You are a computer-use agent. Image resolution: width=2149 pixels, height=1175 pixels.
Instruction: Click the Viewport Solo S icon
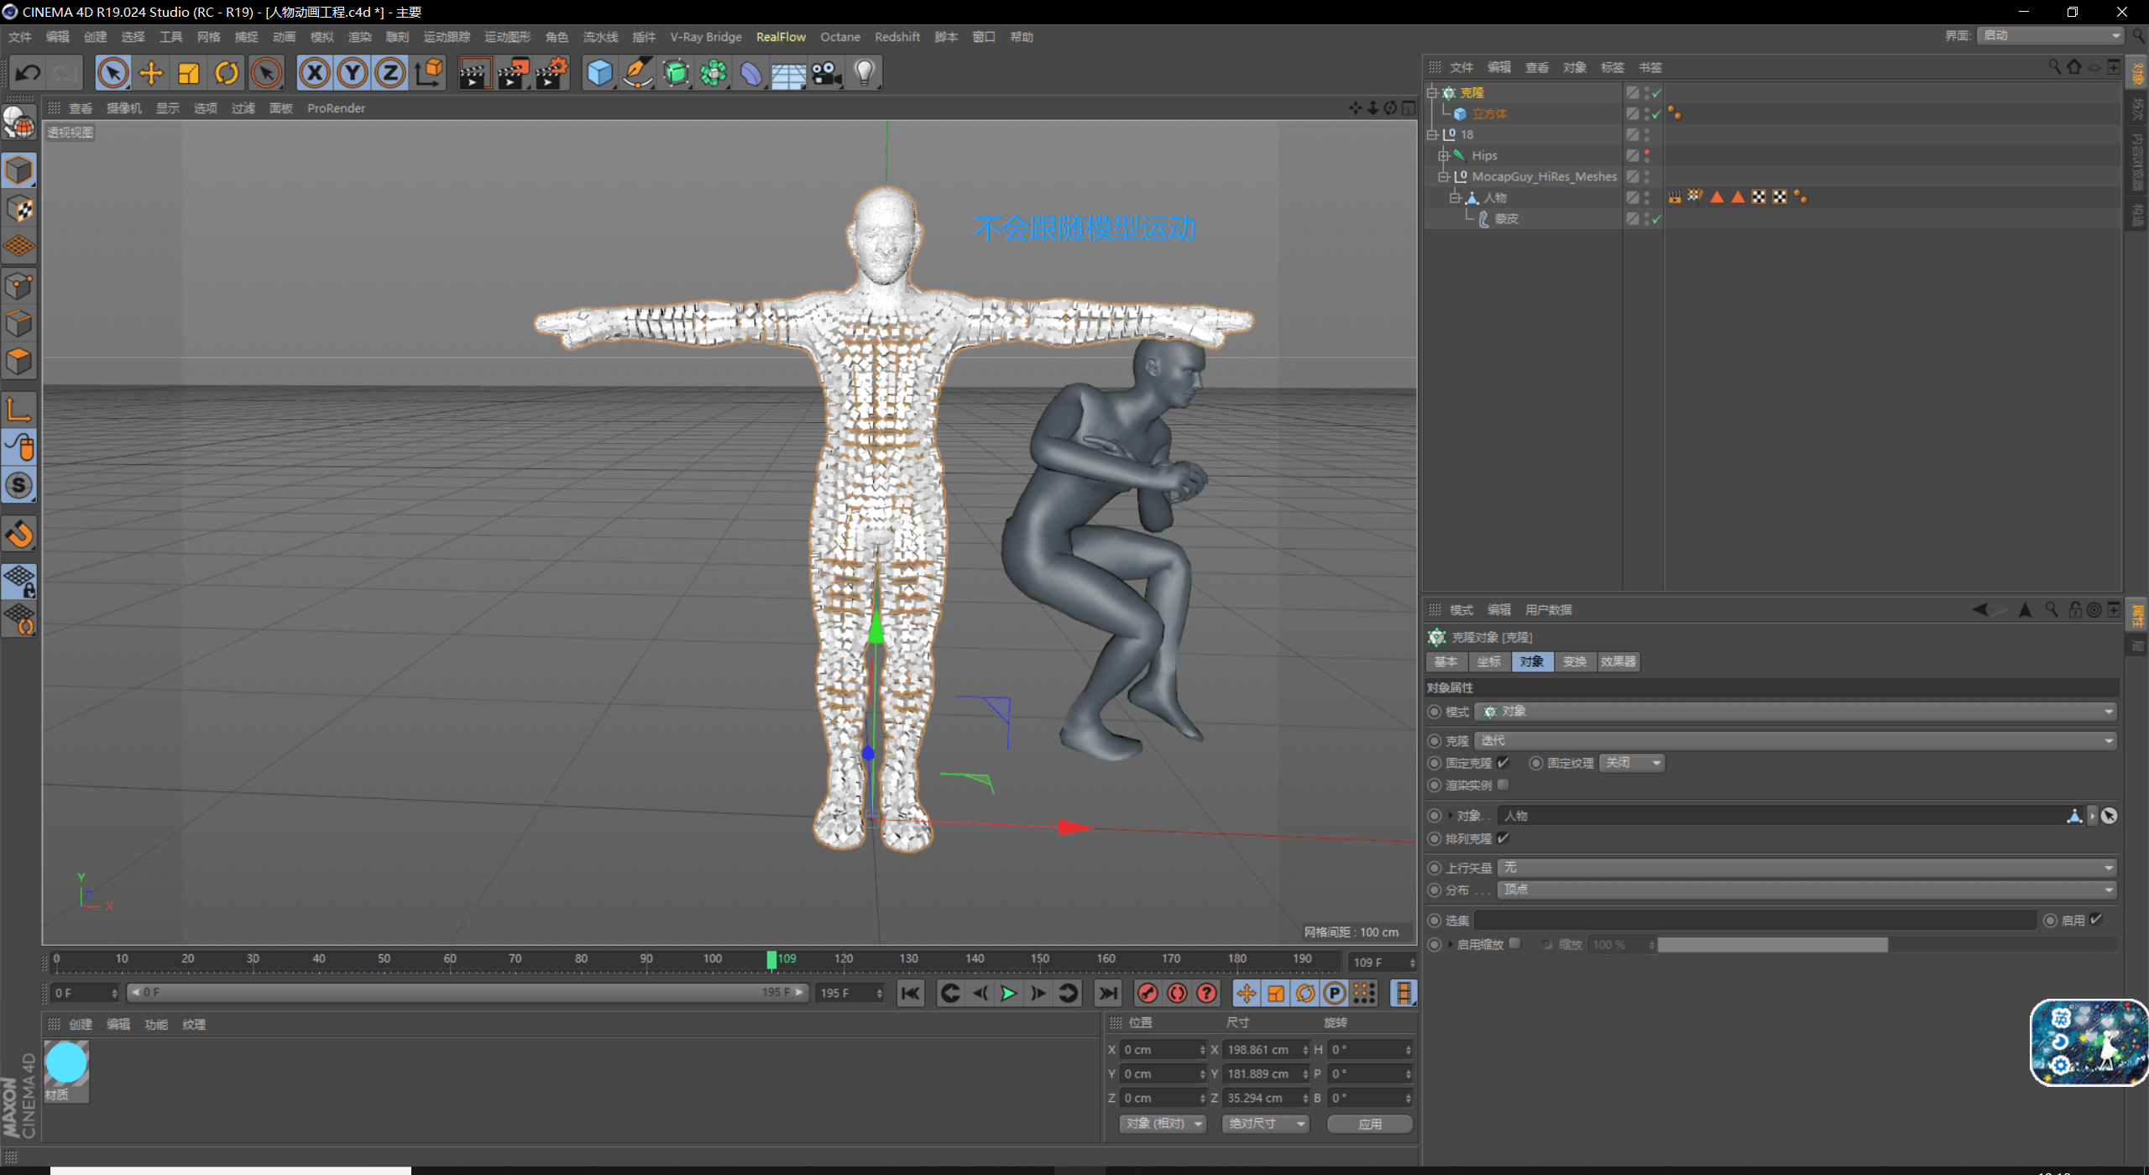tap(19, 485)
